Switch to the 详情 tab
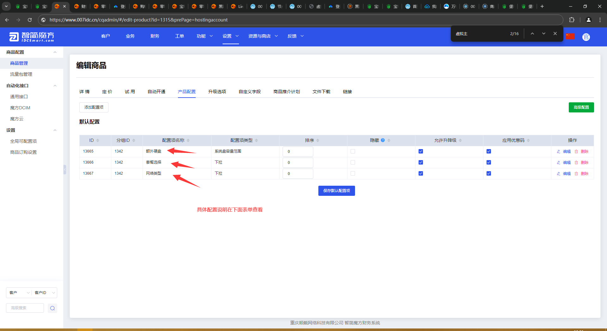 84,92
